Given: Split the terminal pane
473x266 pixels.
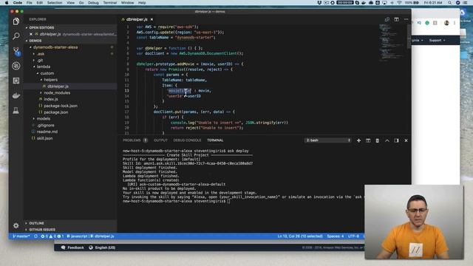Looking at the screenshot, I should point(368,140).
